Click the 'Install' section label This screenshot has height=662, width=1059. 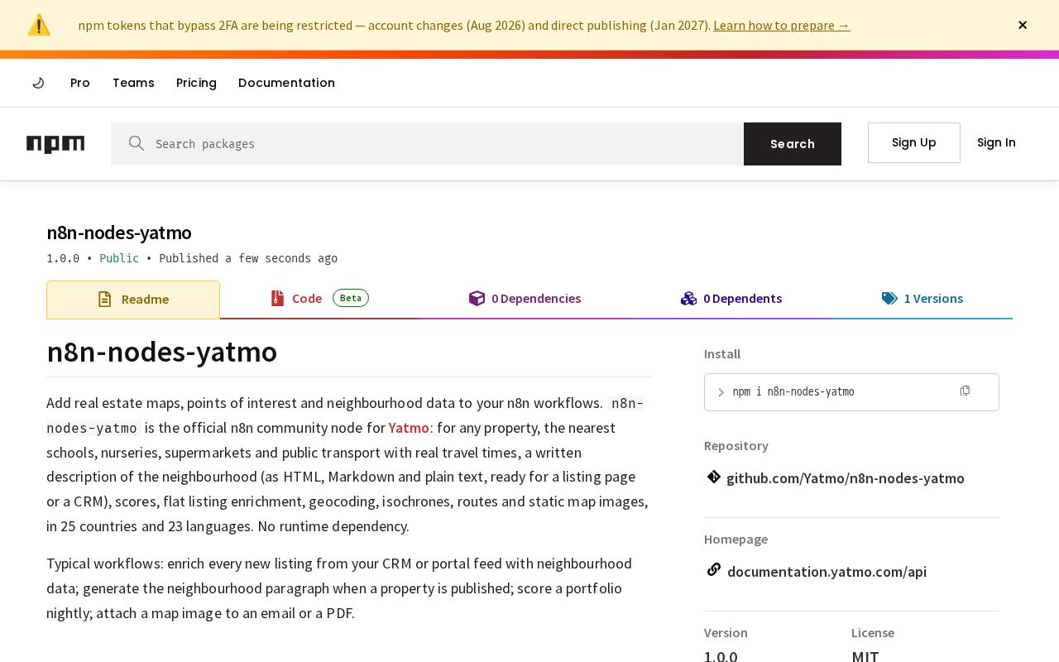click(722, 353)
